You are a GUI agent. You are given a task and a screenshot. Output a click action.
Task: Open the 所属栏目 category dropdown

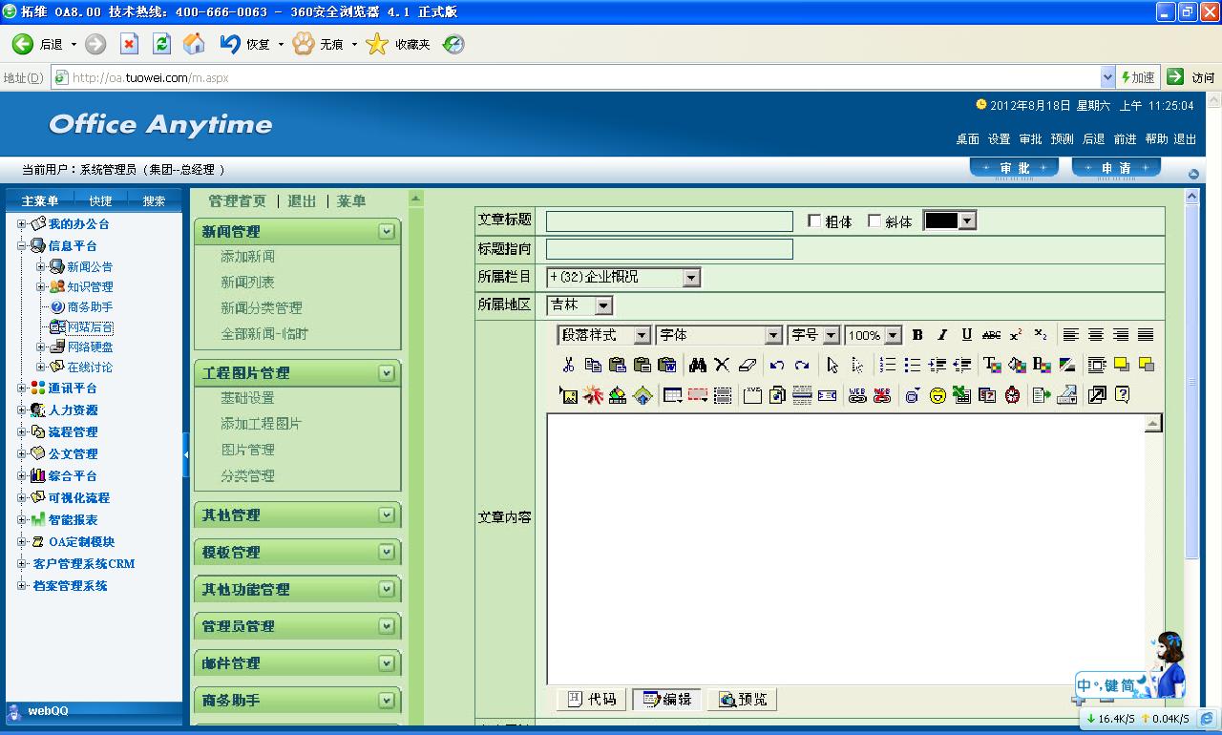(x=691, y=278)
